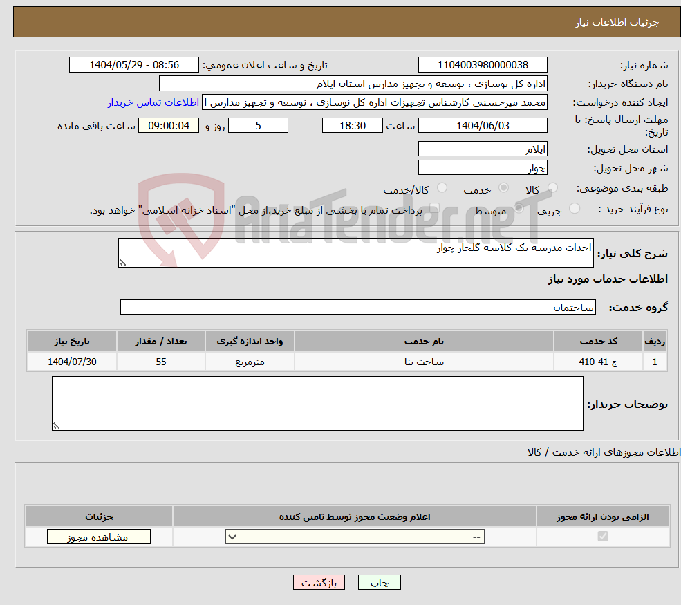
Task: Click the اطلاعات خدمات مورد نیاز heading
Action: coord(608,279)
